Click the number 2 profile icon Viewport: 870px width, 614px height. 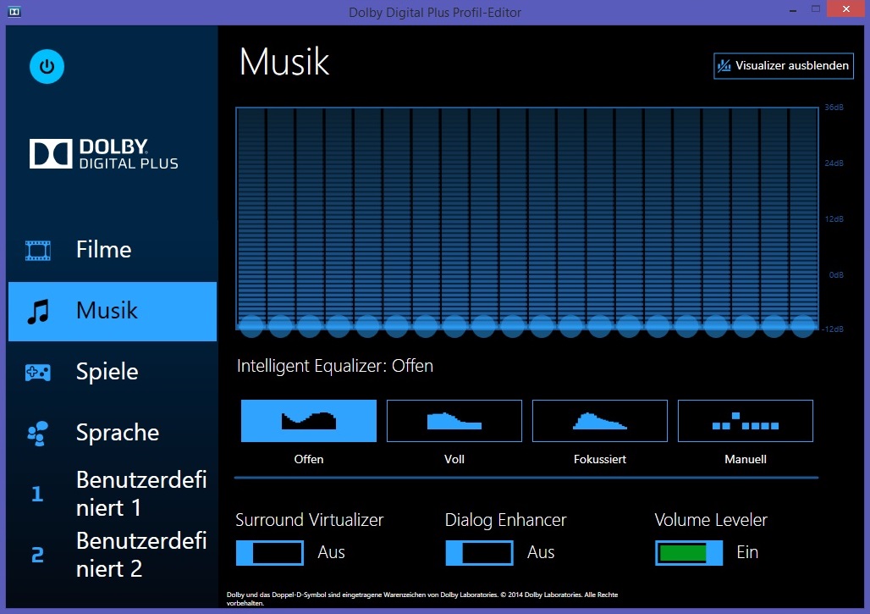pyautogui.click(x=37, y=555)
